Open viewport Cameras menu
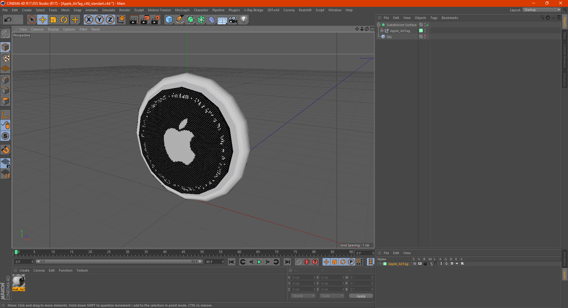The image size is (568, 308). click(37, 29)
